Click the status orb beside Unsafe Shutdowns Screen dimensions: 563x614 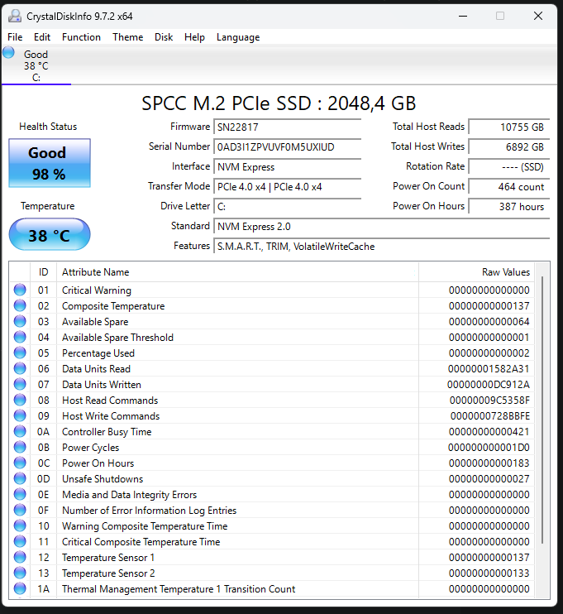click(x=20, y=479)
